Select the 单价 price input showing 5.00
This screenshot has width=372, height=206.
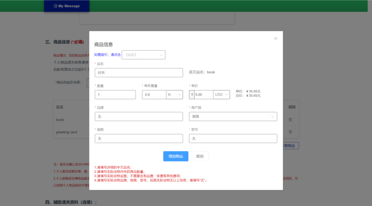pyautogui.click(x=203, y=95)
